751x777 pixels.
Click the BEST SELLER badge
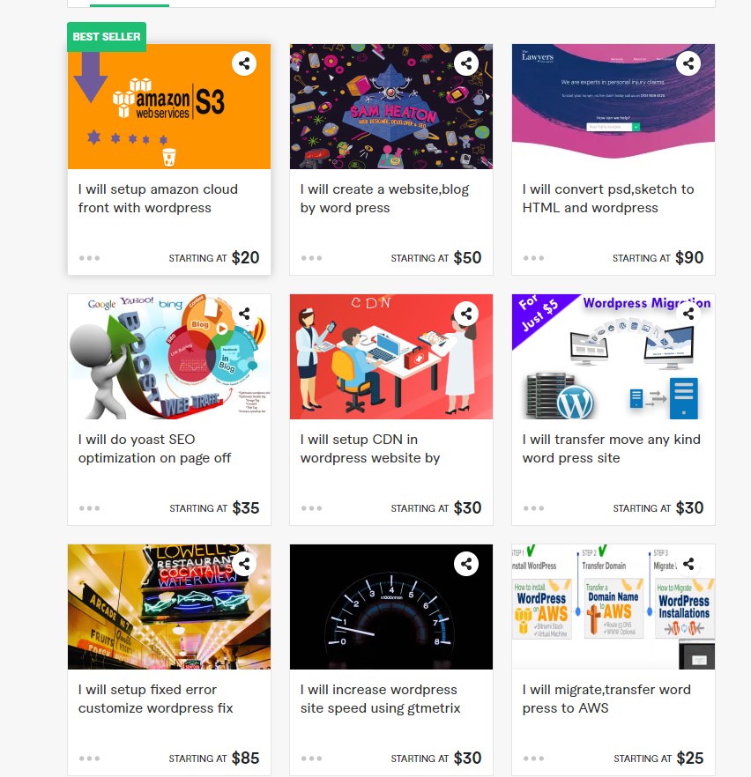tap(107, 37)
